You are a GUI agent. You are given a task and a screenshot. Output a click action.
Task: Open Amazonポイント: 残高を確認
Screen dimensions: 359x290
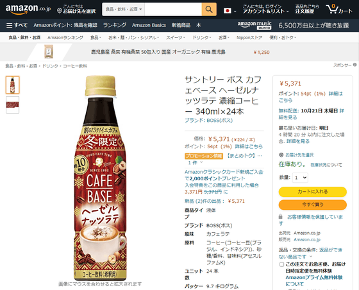click(x=65, y=25)
